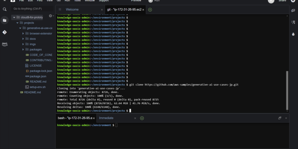Screen dimensions: 298x149
Task: Expand the packages folder
Action: pyautogui.click(x=23, y=49)
